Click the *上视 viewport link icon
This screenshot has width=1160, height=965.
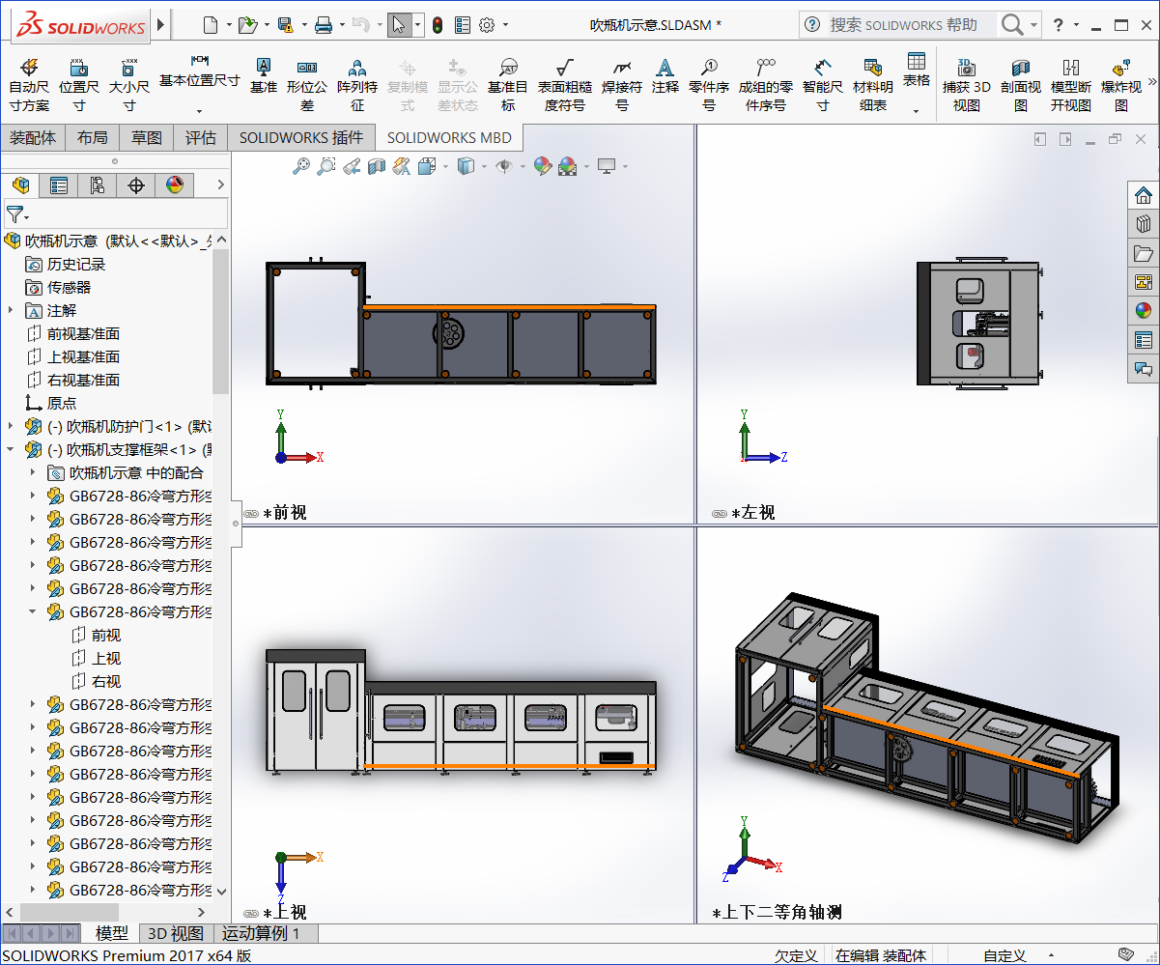[251, 913]
